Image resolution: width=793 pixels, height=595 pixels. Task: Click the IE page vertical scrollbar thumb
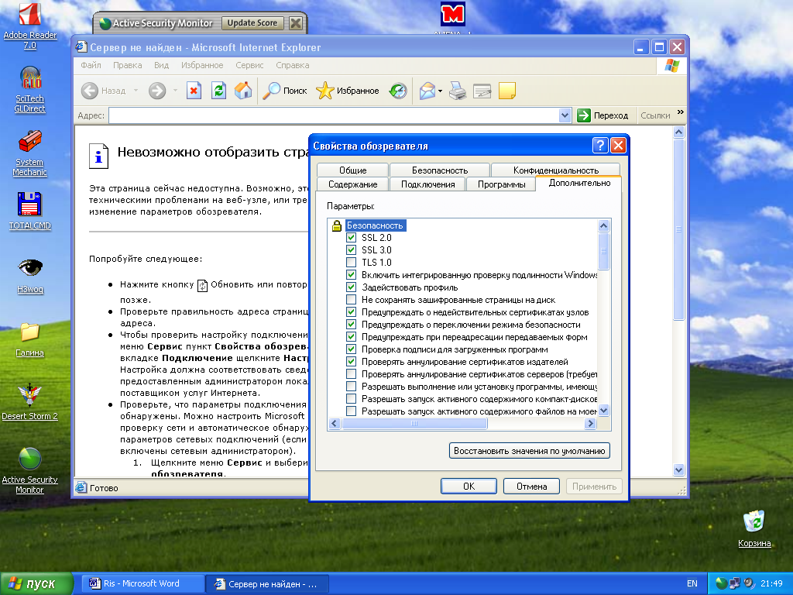click(678, 229)
